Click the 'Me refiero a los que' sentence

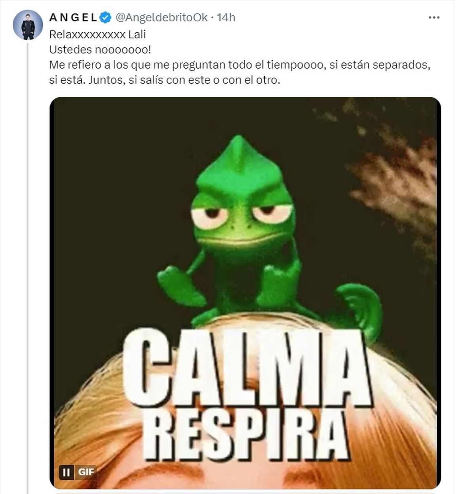pos(239,65)
